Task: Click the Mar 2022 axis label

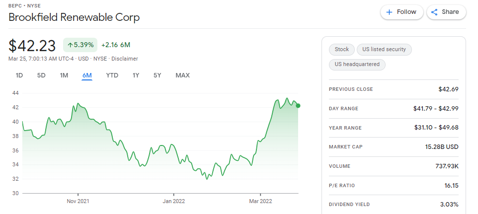Action: pos(260,201)
